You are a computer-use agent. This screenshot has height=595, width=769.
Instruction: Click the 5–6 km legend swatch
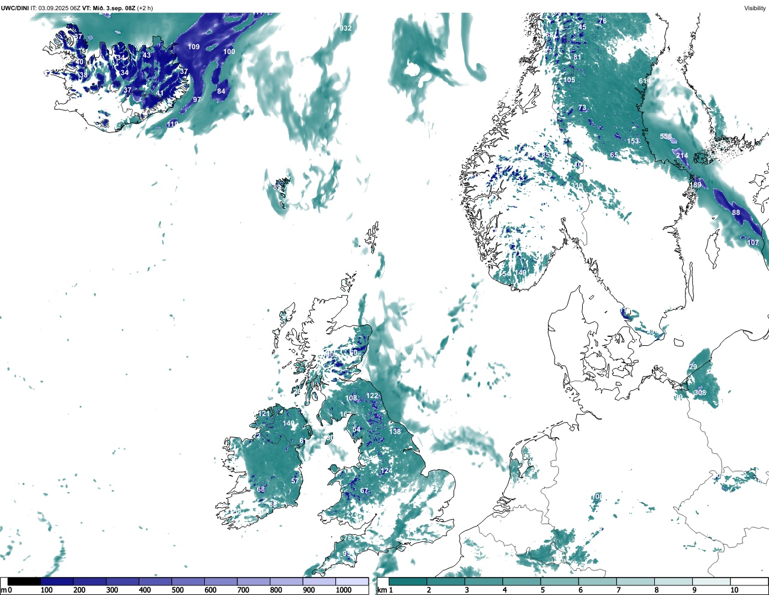559,581
